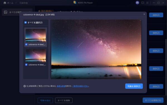Toggle the すべてを選択(2) checkbox
The width and height of the screenshot is (167, 105).
coord(25,22)
